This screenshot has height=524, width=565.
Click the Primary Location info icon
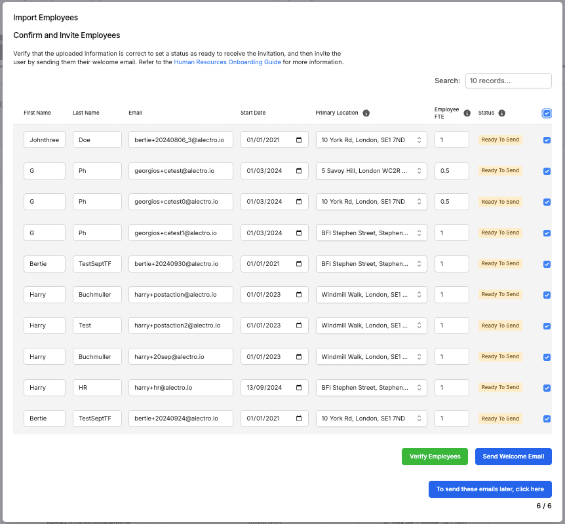coord(366,113)
